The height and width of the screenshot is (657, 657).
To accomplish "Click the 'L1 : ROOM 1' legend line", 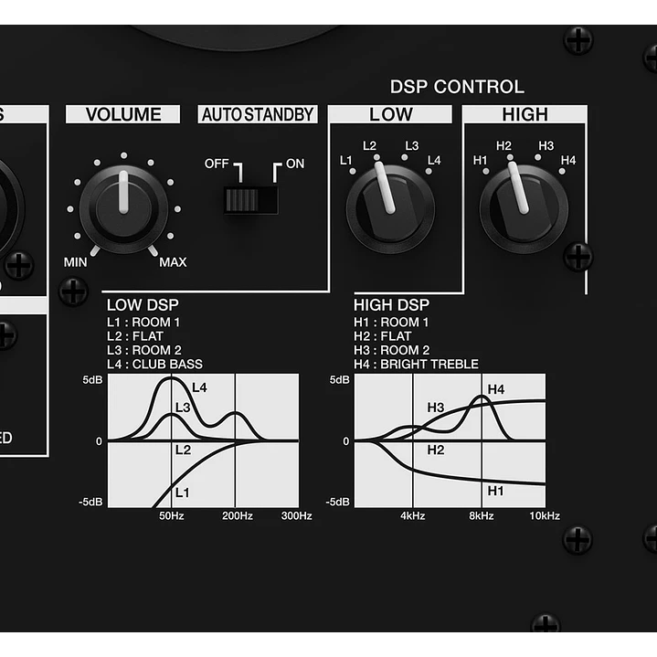I will [x=143, y=323].
